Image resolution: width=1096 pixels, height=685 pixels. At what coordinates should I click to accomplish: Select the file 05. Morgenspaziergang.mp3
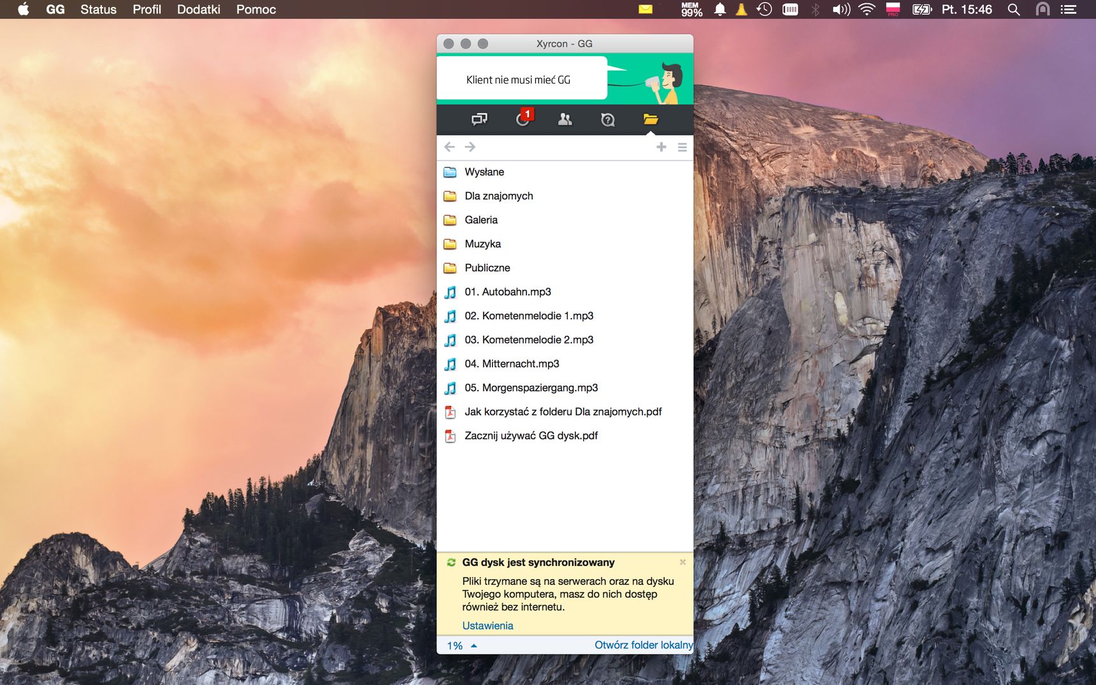tap(565, 388)
